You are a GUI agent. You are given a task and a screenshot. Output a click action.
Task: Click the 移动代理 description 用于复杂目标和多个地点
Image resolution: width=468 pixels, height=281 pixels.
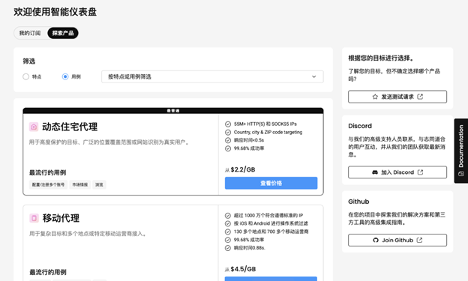(88, 234)
